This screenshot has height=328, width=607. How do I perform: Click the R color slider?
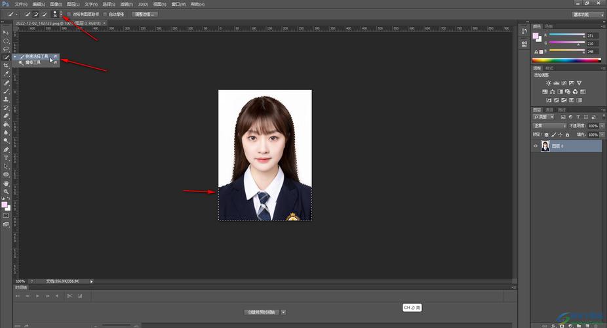click(567, 35)
